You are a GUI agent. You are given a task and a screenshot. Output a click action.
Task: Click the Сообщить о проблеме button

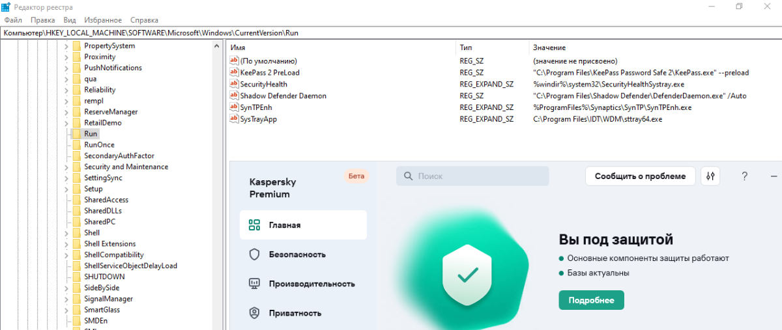point(640,176)
